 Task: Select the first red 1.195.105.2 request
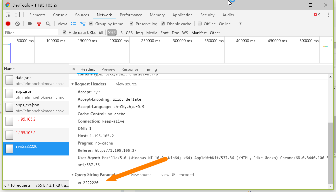tap(36, 122)
